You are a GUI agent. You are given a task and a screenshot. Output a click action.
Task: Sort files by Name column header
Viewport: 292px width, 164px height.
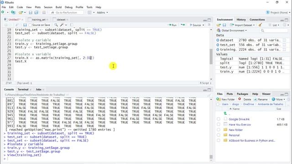236,109
